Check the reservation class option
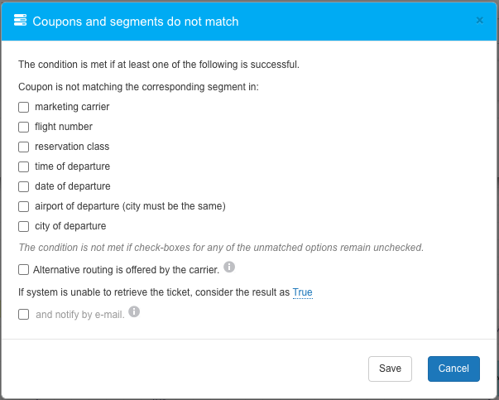This screenshot has width=499, height=400. tap(24, 147)
